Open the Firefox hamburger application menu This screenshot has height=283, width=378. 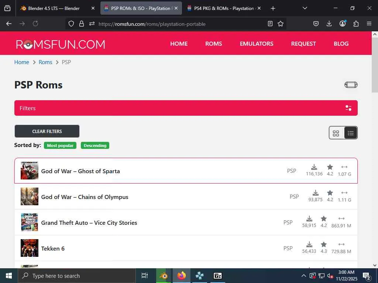(369, 24)
